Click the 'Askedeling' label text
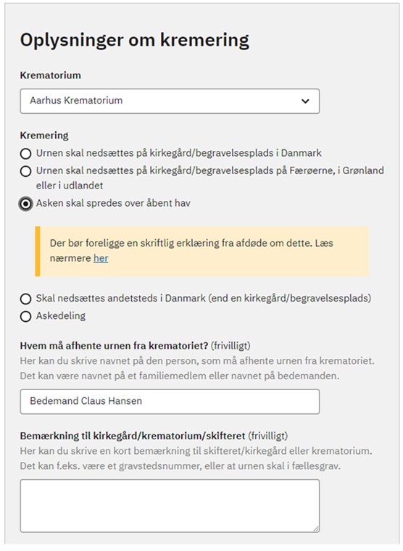403x551 pixels. coord(61,316)
